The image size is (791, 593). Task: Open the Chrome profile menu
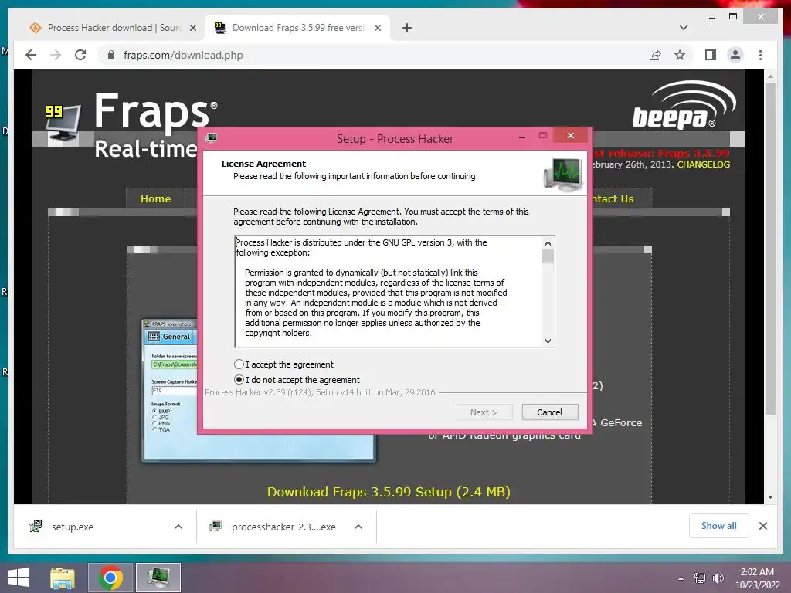click(x=735, y=55)
